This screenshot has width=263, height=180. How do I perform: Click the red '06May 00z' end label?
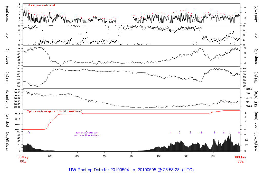[x=240, y=159]
